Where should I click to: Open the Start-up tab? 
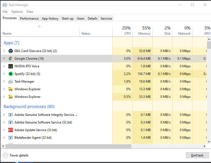[x=68, y=19]
